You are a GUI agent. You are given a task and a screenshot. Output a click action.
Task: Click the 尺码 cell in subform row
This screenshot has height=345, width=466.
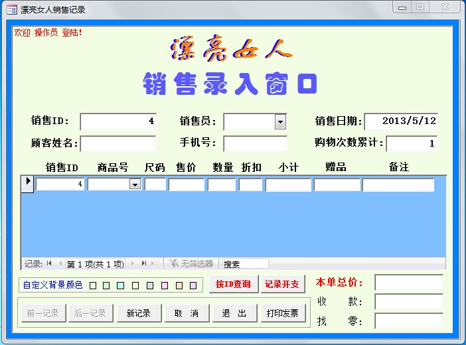tap(155, 184)
